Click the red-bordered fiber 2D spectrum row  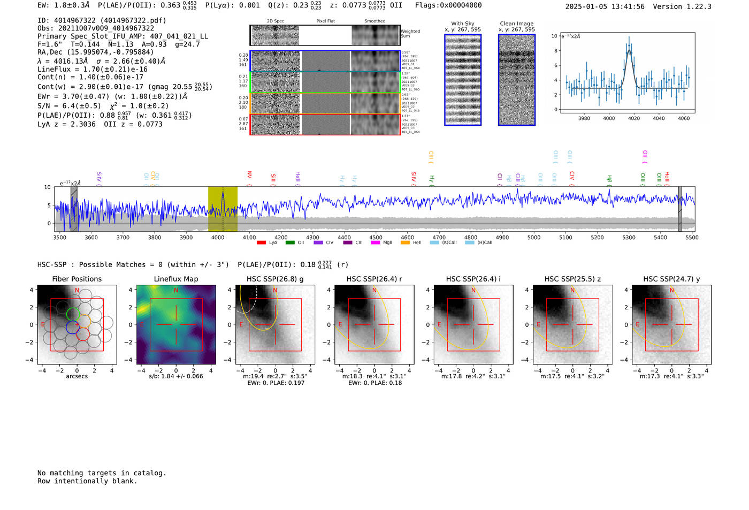(x=325, y=124)
